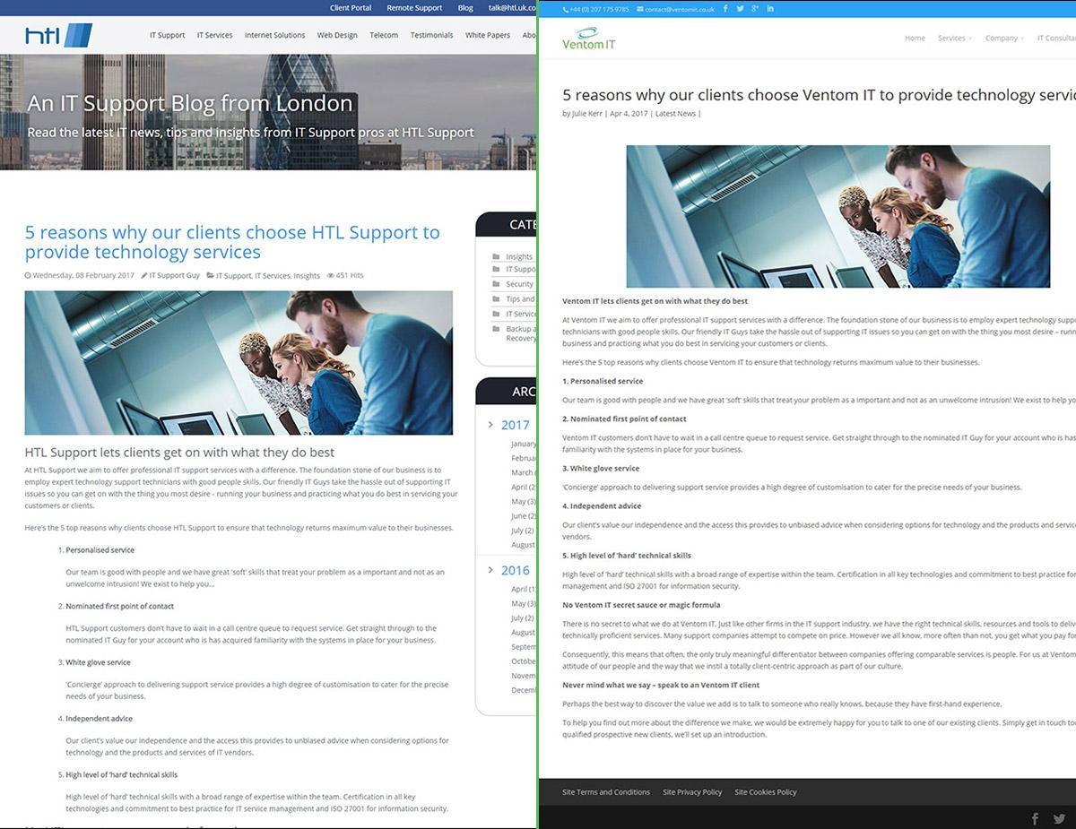
Task: Open the LinkedIn icon in Ventom top bar
Action: 770,9
